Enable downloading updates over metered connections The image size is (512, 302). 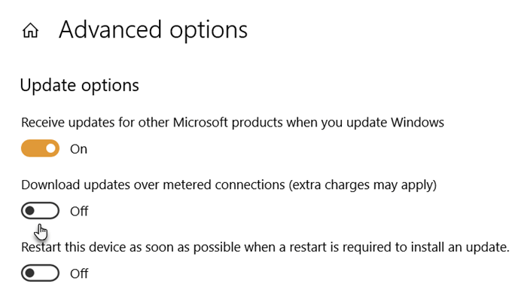[x=40, y=211]
